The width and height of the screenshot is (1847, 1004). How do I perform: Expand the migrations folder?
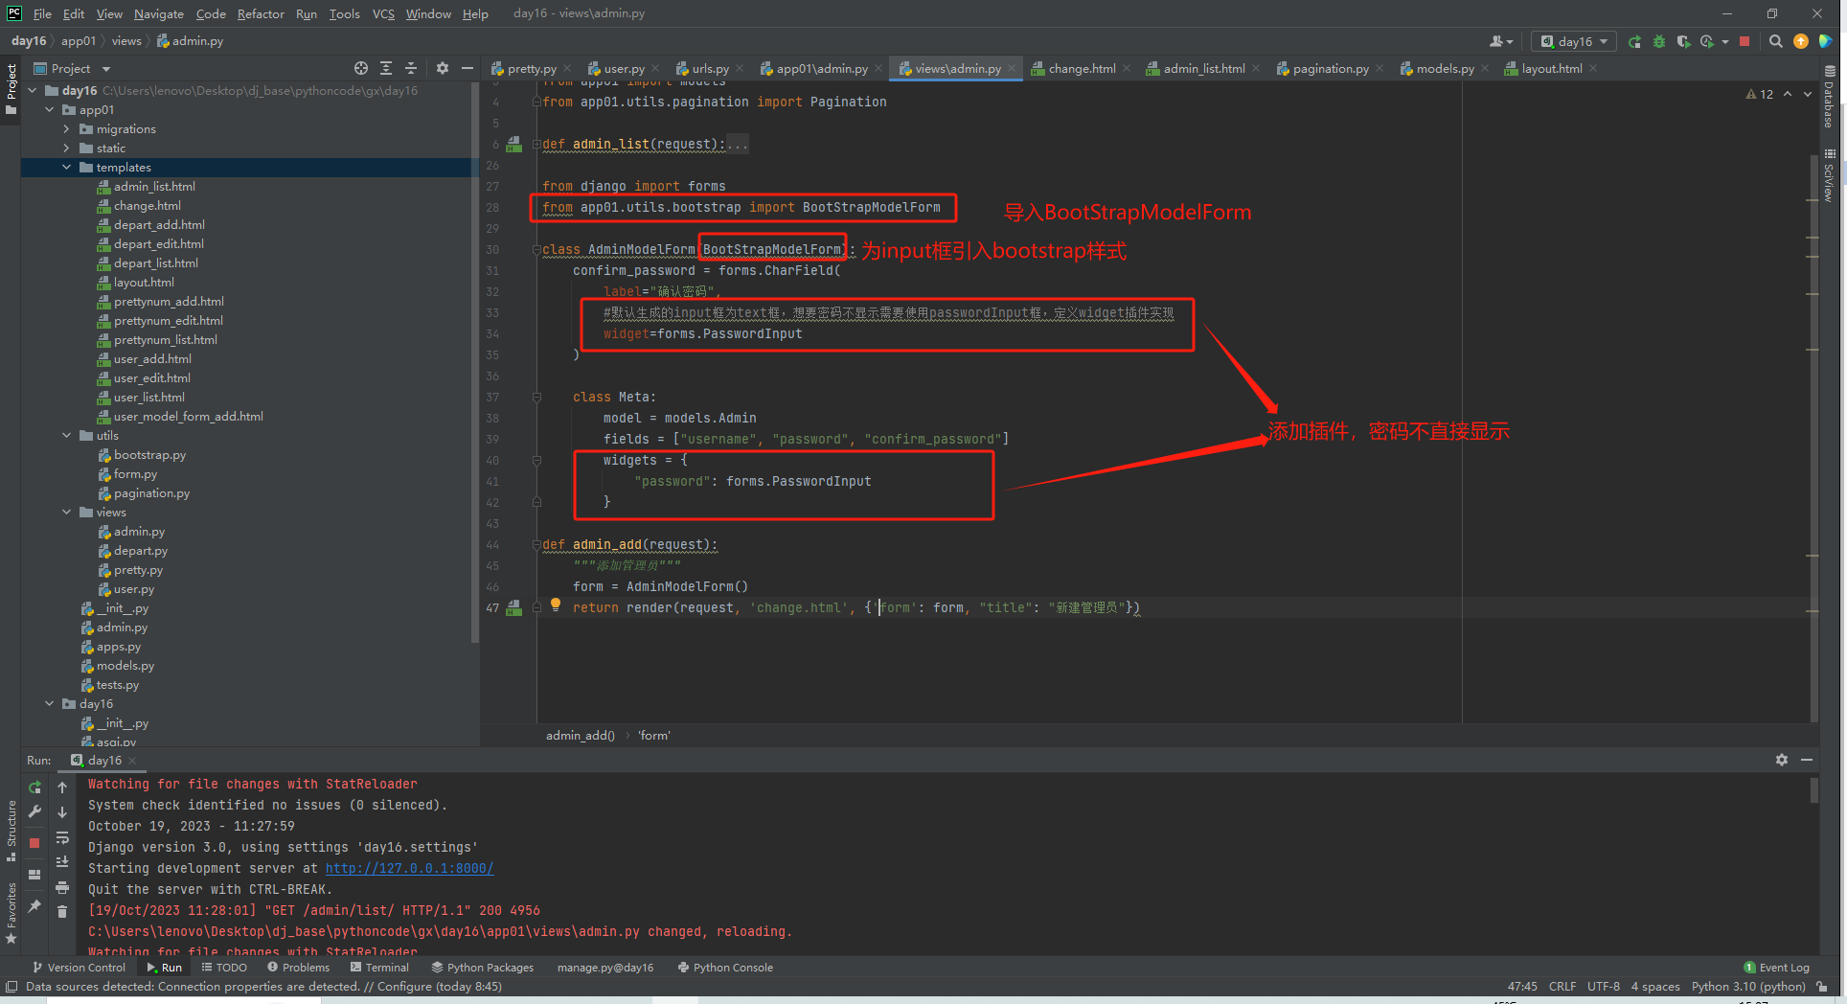[x=67, y=129]
